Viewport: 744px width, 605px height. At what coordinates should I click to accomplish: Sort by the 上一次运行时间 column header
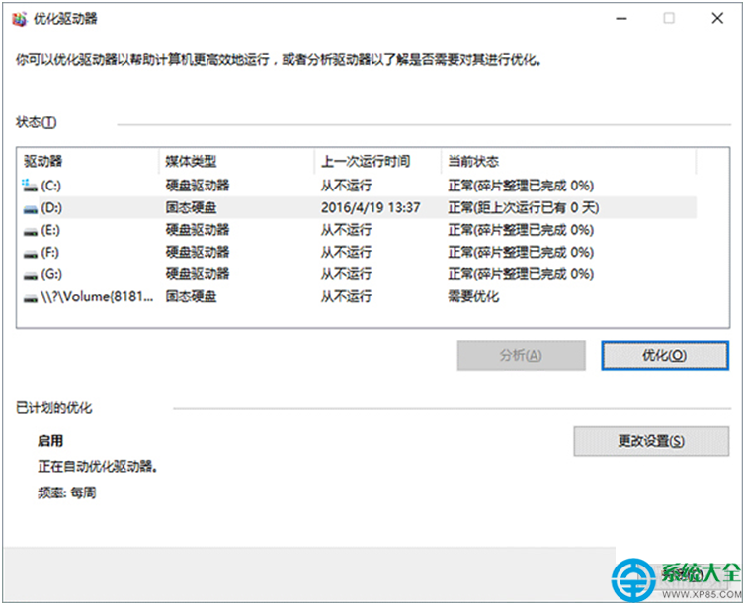[x=377, y=161]
